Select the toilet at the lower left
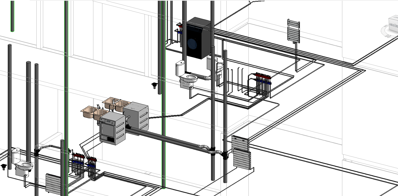 coord(22,162)
